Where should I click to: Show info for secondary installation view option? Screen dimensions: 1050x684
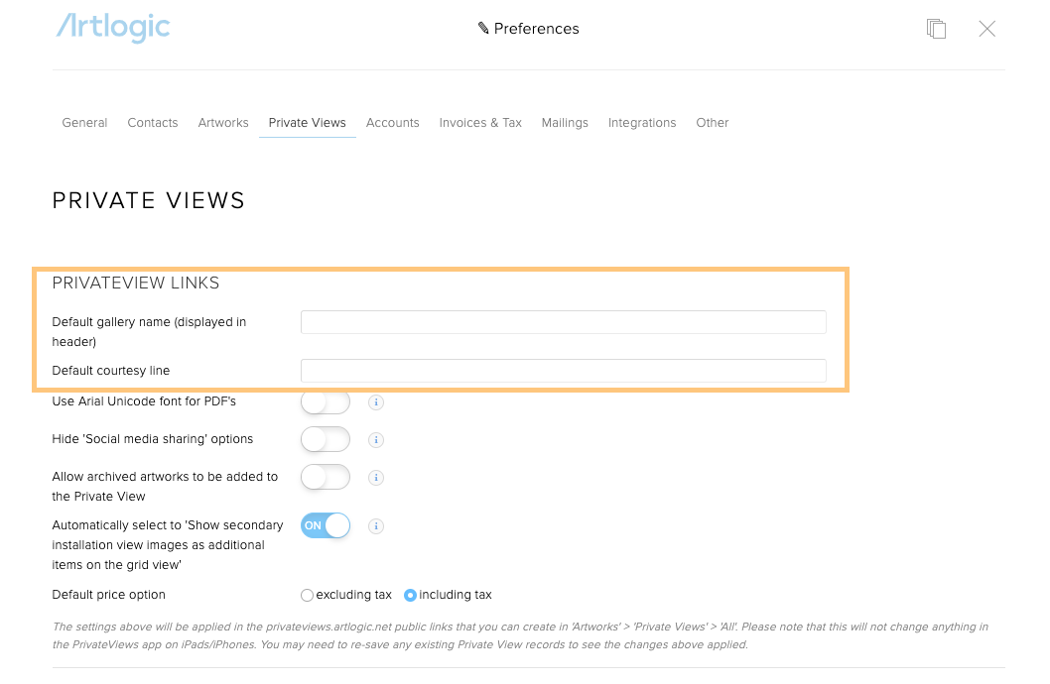[x=376, y=526]
